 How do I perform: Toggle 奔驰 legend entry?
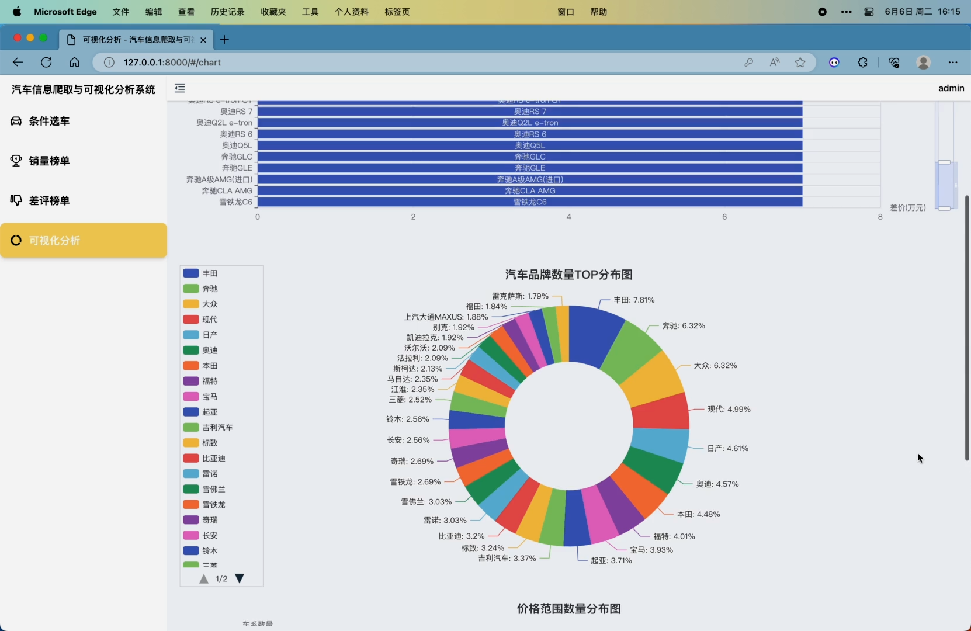click(200, 289)
